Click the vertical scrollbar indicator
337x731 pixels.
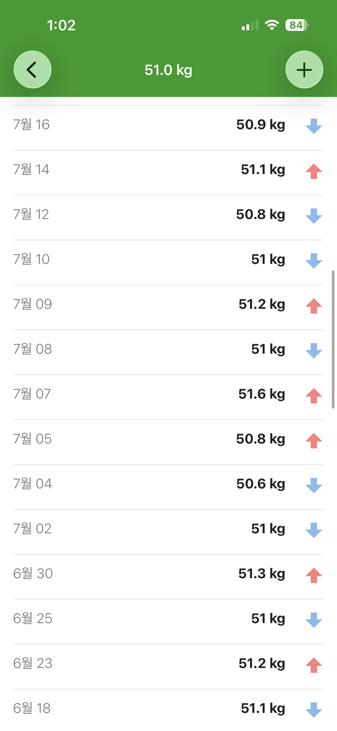coord(333,339)
